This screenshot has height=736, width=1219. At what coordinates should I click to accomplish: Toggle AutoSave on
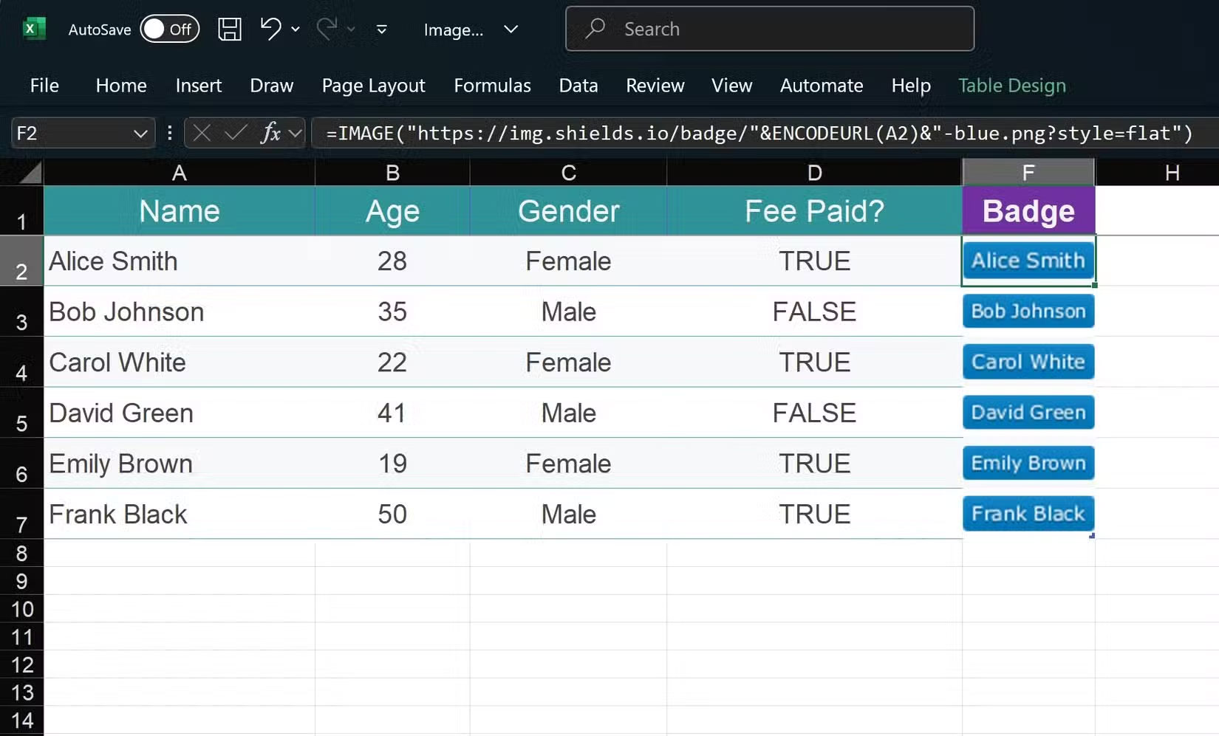pyautogui.click(x=169, y=29)
